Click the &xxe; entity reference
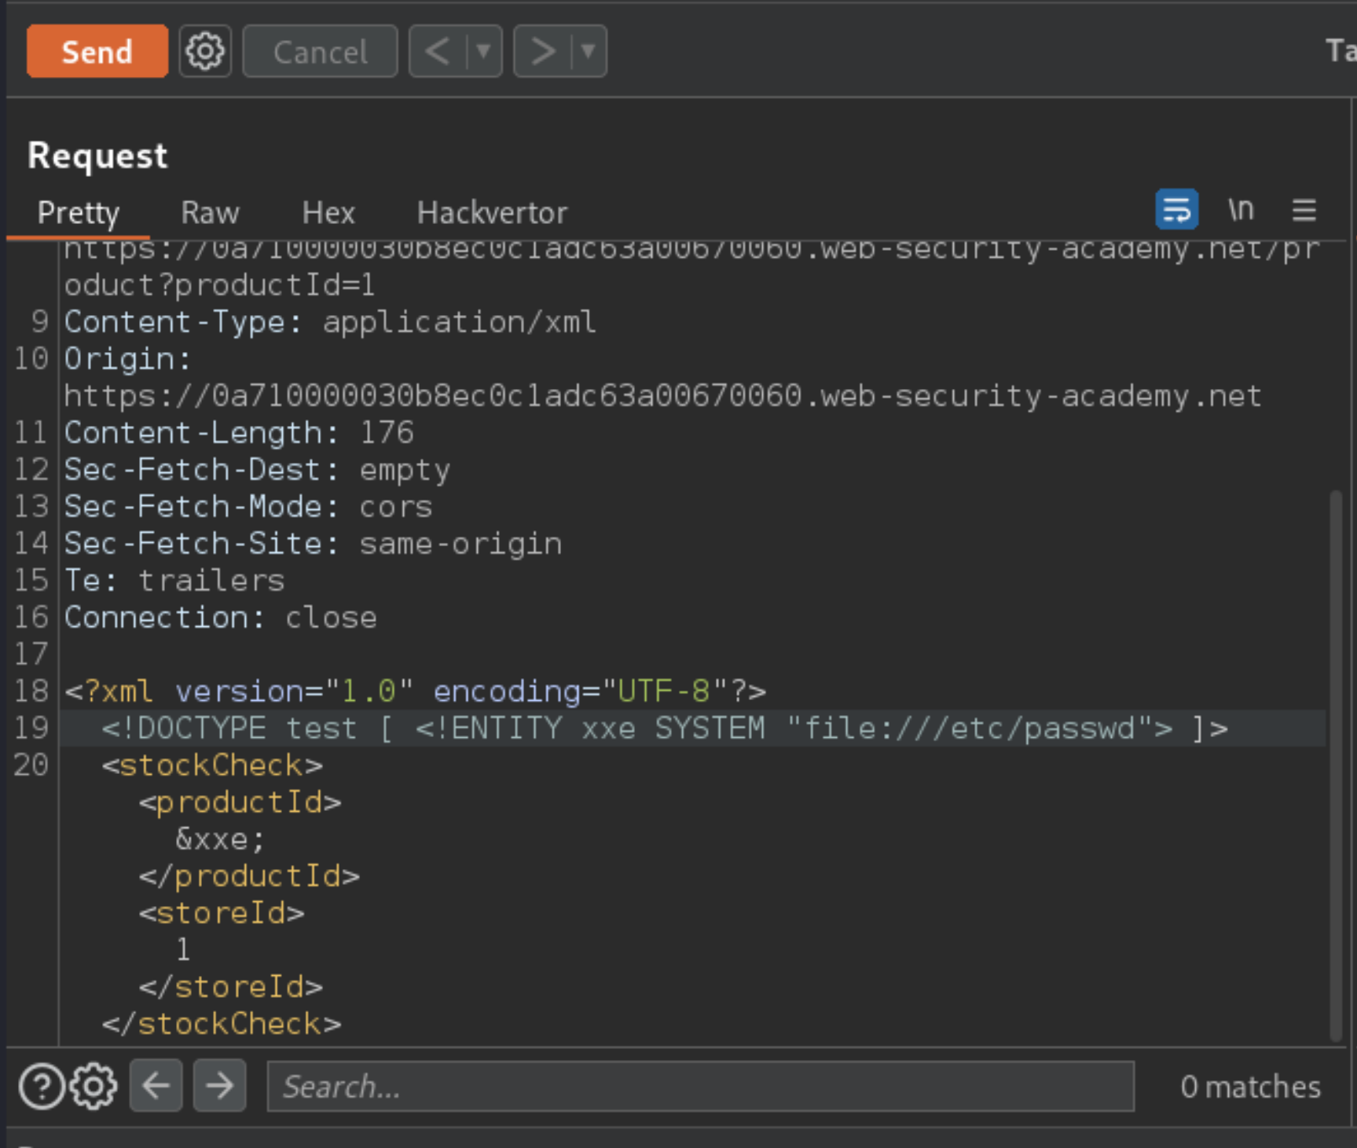The height and width of the screenshot is (1148, 1357). tap(221, 839)
